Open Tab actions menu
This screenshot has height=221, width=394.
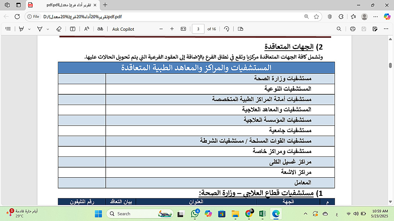tap(19, 5)
